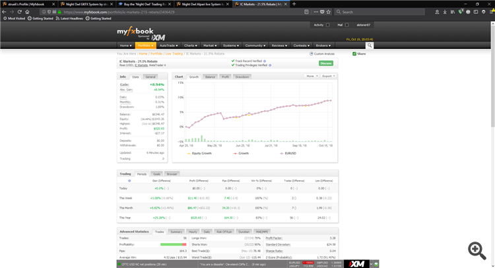Expand the Charts nav dropdown
The image size is (495, 268).
[x=190, y=46]
